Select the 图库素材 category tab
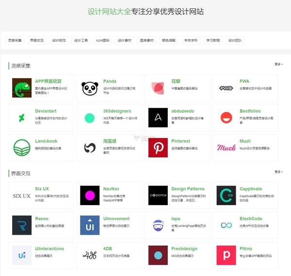Screen dimensions: 291x276 [x=147, y=40]
